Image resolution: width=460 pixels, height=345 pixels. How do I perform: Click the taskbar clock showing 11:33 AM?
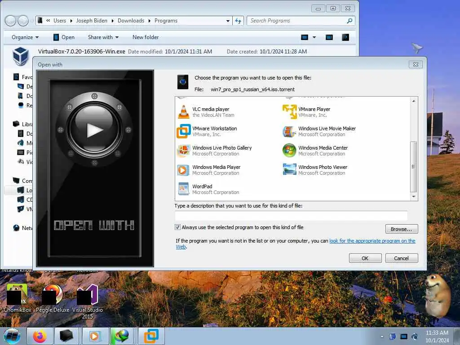coord(437,336)
